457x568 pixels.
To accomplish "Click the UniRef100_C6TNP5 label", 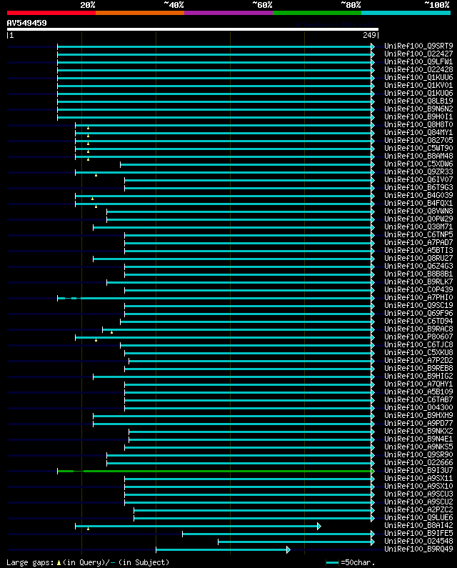I will pyautogui.click(x=418, y=235).
